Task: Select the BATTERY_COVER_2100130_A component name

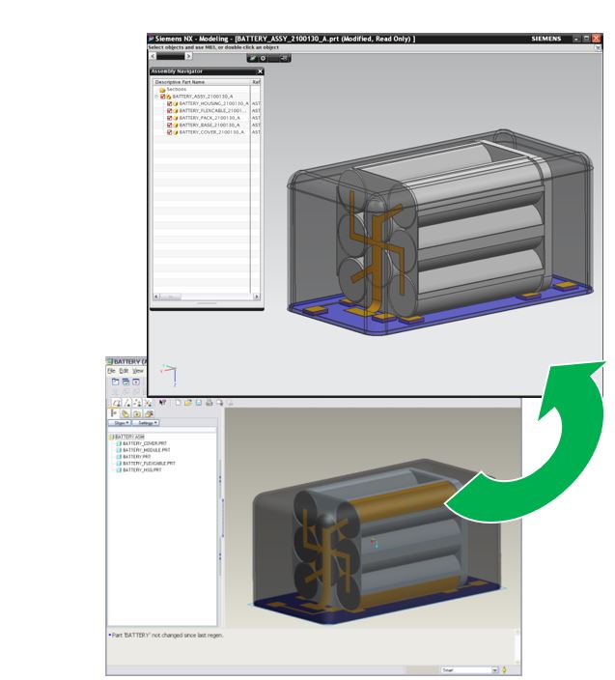Action: coord(211,131)
